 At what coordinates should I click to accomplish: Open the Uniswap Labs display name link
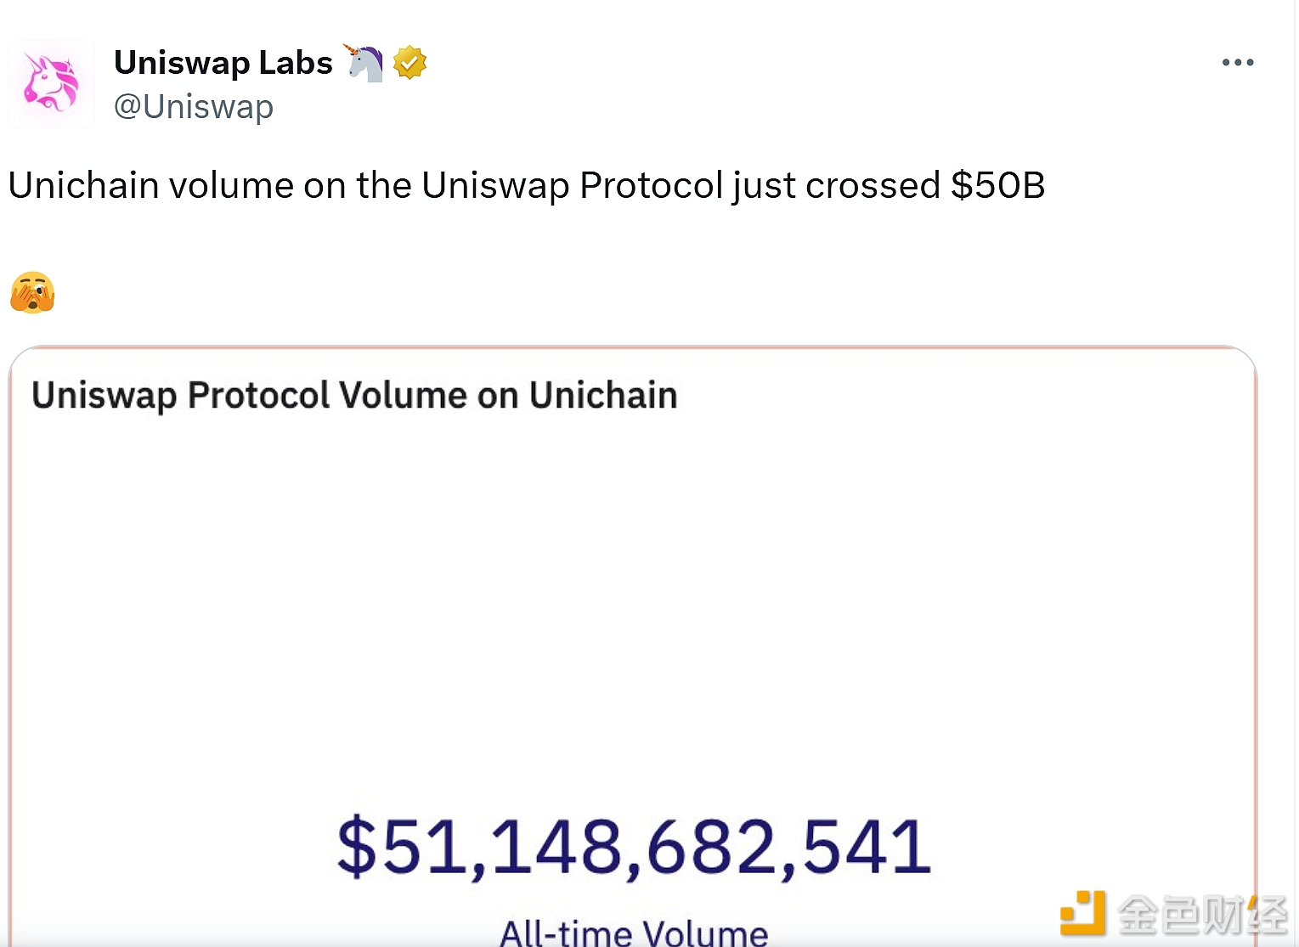point(223,63)
